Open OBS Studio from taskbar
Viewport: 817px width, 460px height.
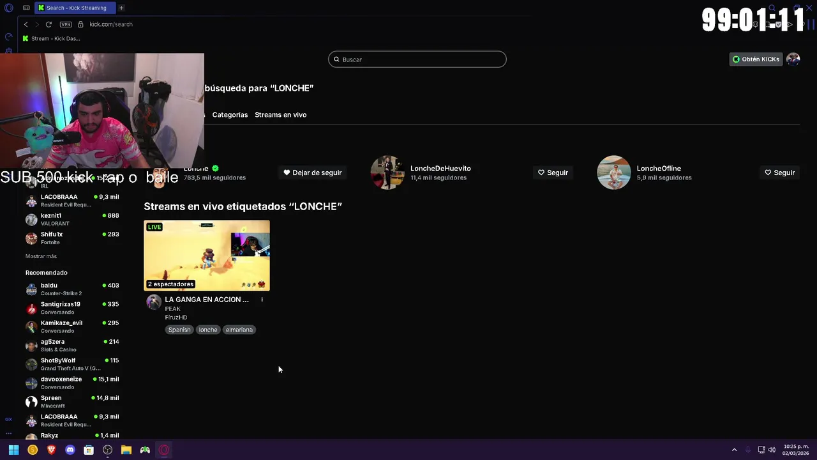coord(107,450)
